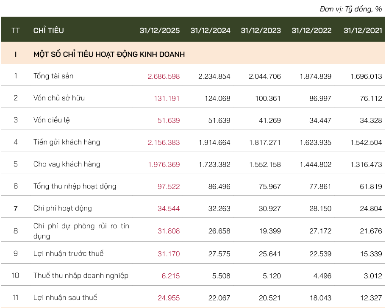The width and height of the screenshot is (386, 308).
Task: Click the Tổng tài sản row label
Action: (53, 76)
